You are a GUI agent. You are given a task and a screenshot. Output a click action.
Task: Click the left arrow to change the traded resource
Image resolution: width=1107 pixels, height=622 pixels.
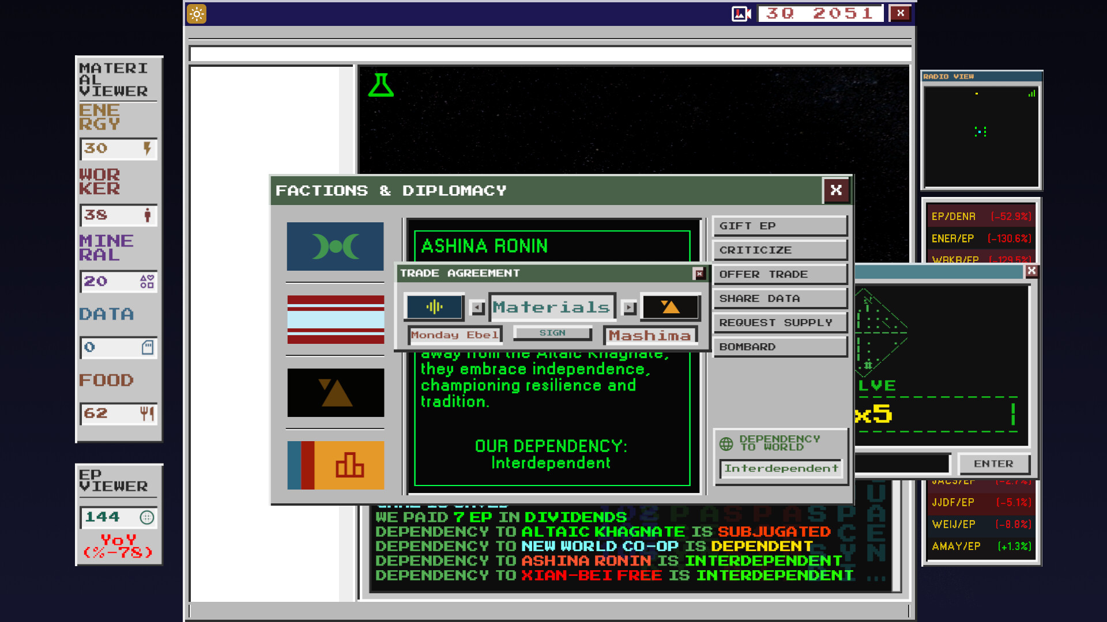click(x=477, y=307)
